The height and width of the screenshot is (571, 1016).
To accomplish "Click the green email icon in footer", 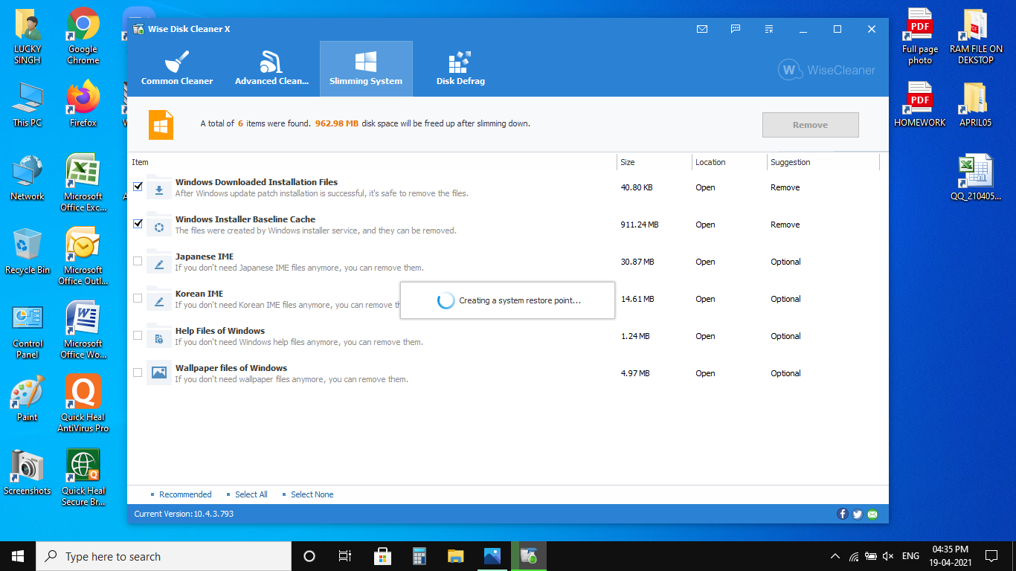I will point(872,514).
